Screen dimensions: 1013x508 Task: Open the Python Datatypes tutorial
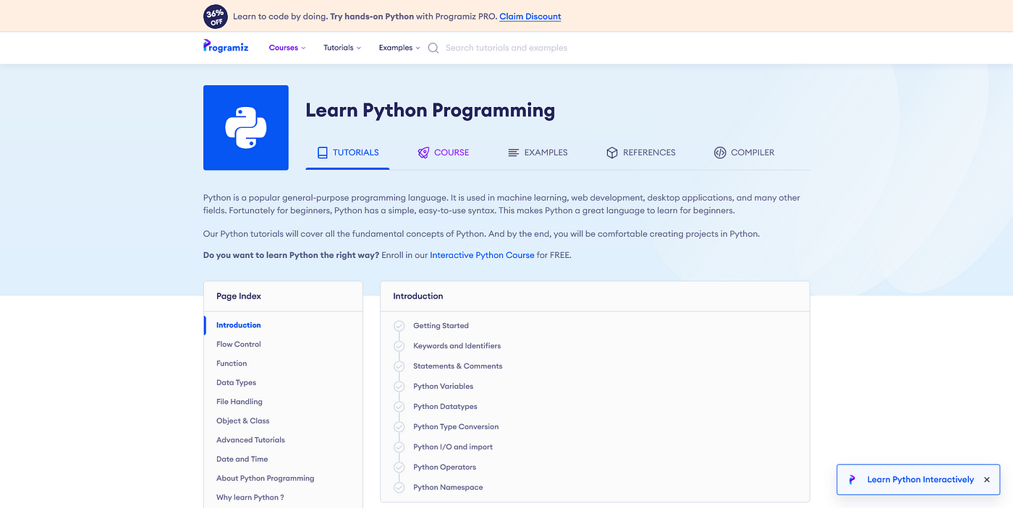445,407
